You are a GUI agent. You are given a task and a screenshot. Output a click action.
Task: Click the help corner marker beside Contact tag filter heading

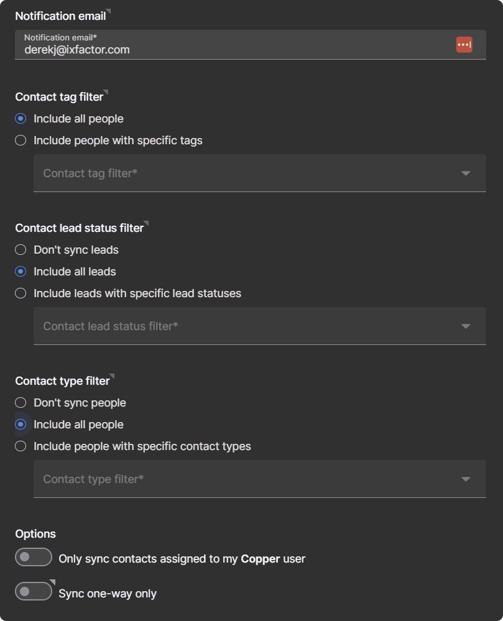[x=106, y=92]
